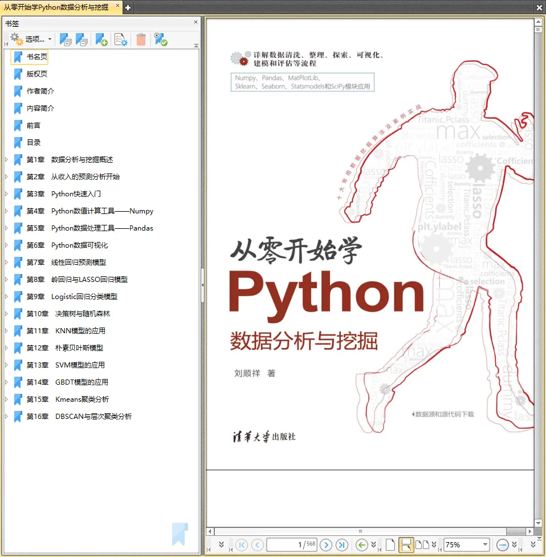Click the vertical scrollbar up arrow
This screenshot has width=546, height=557.
538,22
